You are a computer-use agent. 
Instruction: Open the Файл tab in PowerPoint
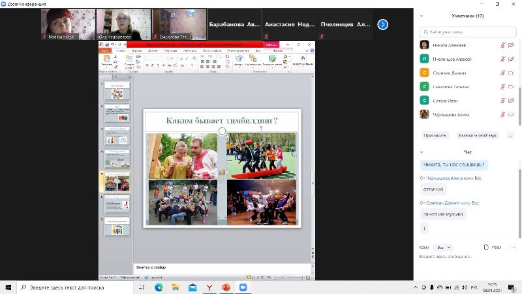tap(106, 50)
